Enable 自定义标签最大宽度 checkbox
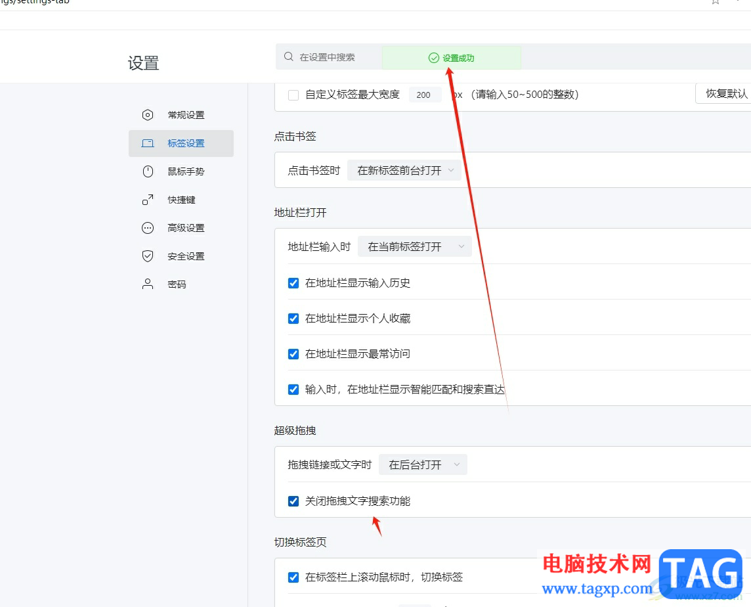This screenshot has height=607, width=751. tap(293, 95)
